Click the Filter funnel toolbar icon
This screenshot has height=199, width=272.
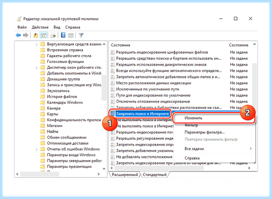81,35
